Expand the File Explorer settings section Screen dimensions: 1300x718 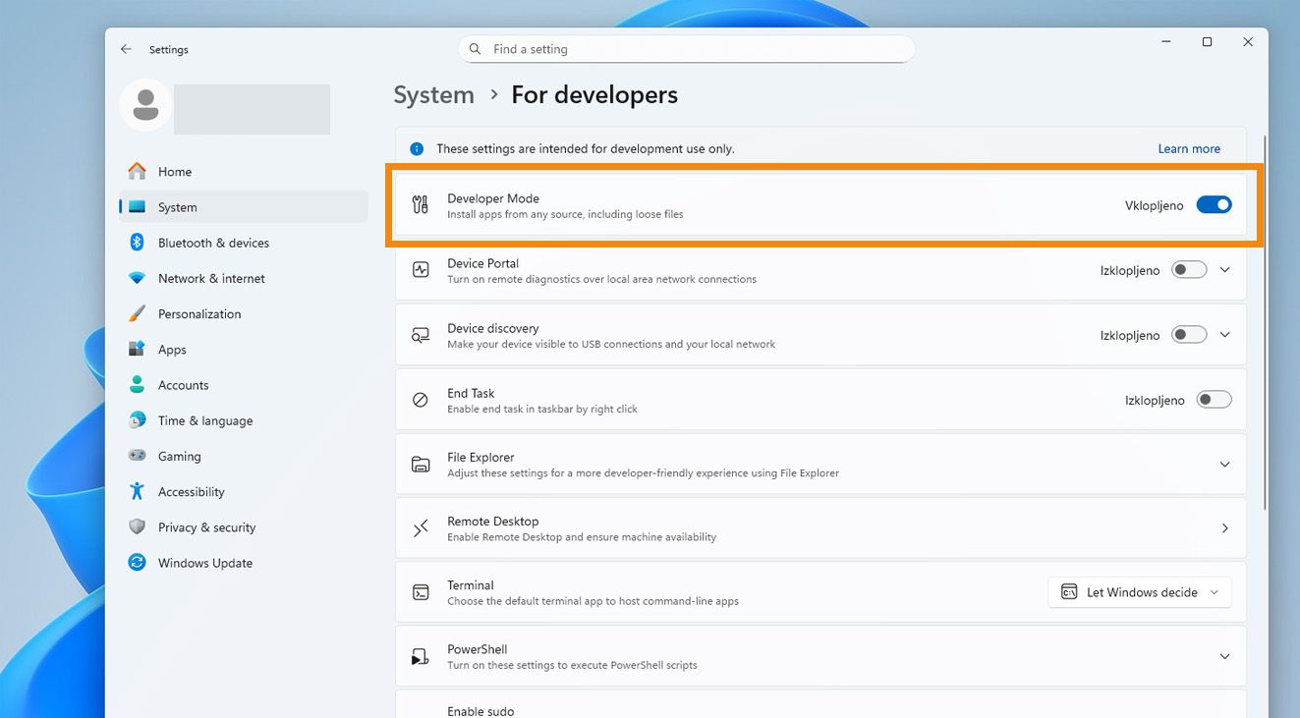pos(1224,465)
